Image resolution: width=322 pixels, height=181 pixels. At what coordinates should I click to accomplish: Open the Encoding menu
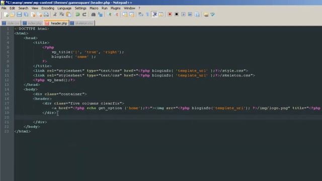(48, 8)
